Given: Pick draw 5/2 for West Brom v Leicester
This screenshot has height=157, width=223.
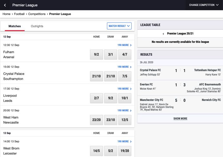Looking at the screenshot, I should click(x=110, y=151).
